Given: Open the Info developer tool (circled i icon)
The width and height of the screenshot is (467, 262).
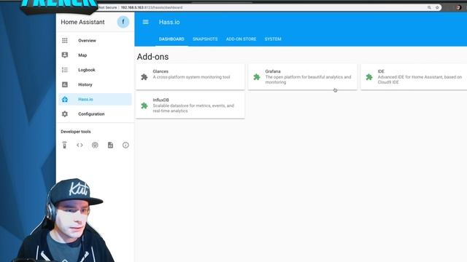Looking at the screenshot, I should click(x=126, y=145).
